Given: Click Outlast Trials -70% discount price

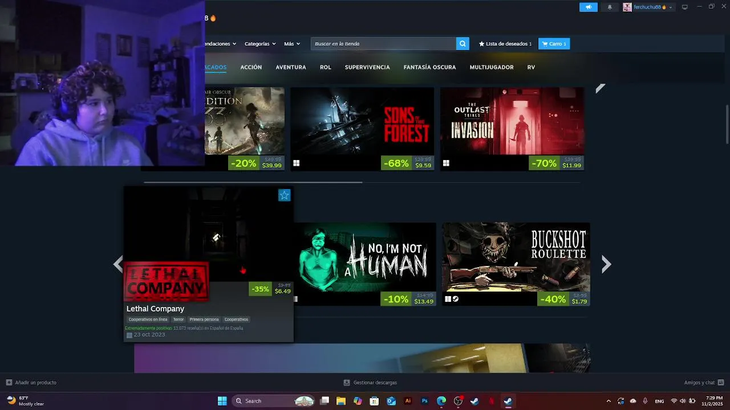Looking at the screenshot, I should [x=557, y=163].
